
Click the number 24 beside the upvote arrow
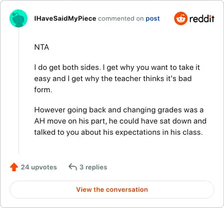[25, 167]
